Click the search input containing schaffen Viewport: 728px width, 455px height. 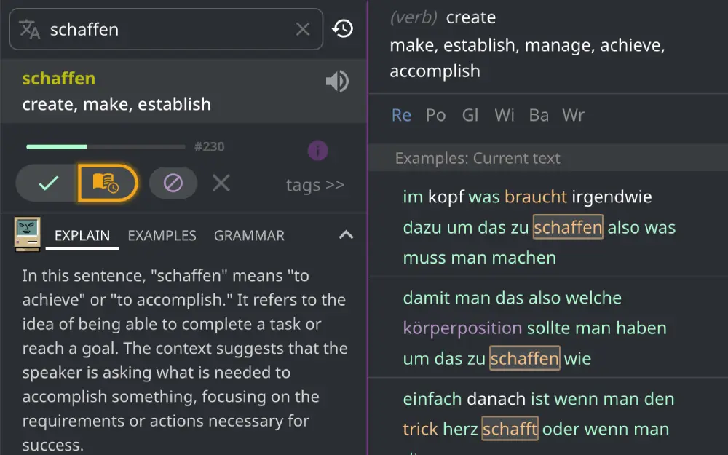(167, 29)
